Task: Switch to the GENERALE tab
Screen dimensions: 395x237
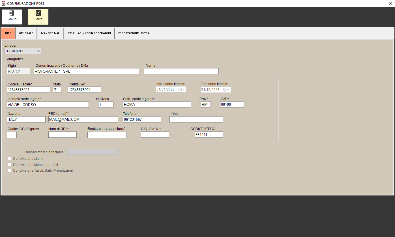Action: click(x=26, y=33)
